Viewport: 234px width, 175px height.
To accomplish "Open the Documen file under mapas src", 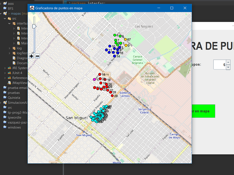I will click(x=20, y=63).
